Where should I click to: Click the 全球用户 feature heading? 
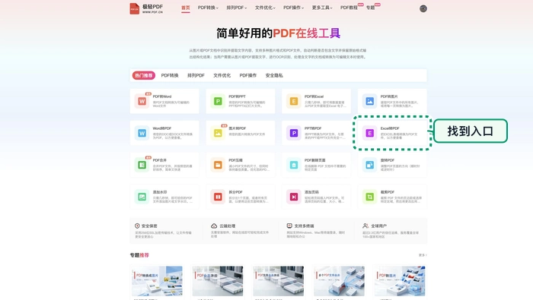378,226
